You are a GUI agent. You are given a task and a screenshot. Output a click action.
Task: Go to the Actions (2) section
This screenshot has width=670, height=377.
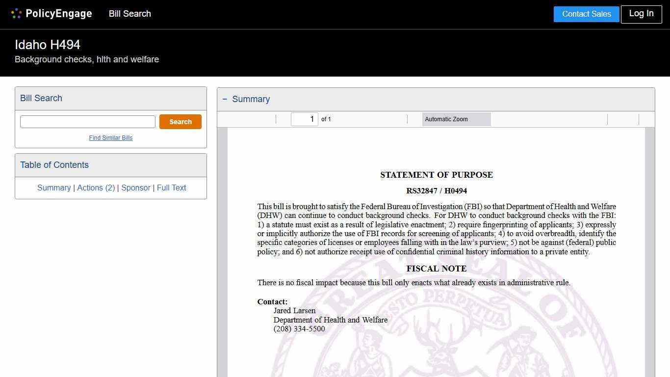click(x=96, y=188)
